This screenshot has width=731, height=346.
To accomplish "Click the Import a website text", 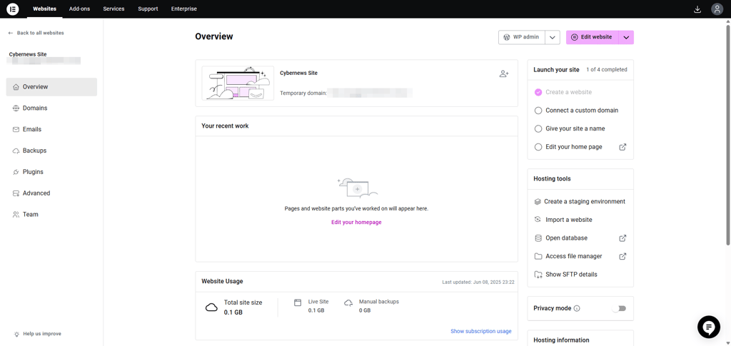I will 569,220.
